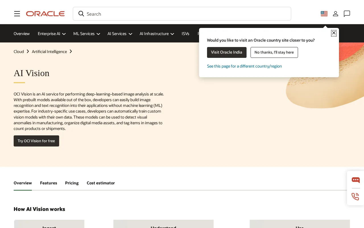Start live chat from side widget
Screen dimensions: 364x228
(x=355, y=180)
